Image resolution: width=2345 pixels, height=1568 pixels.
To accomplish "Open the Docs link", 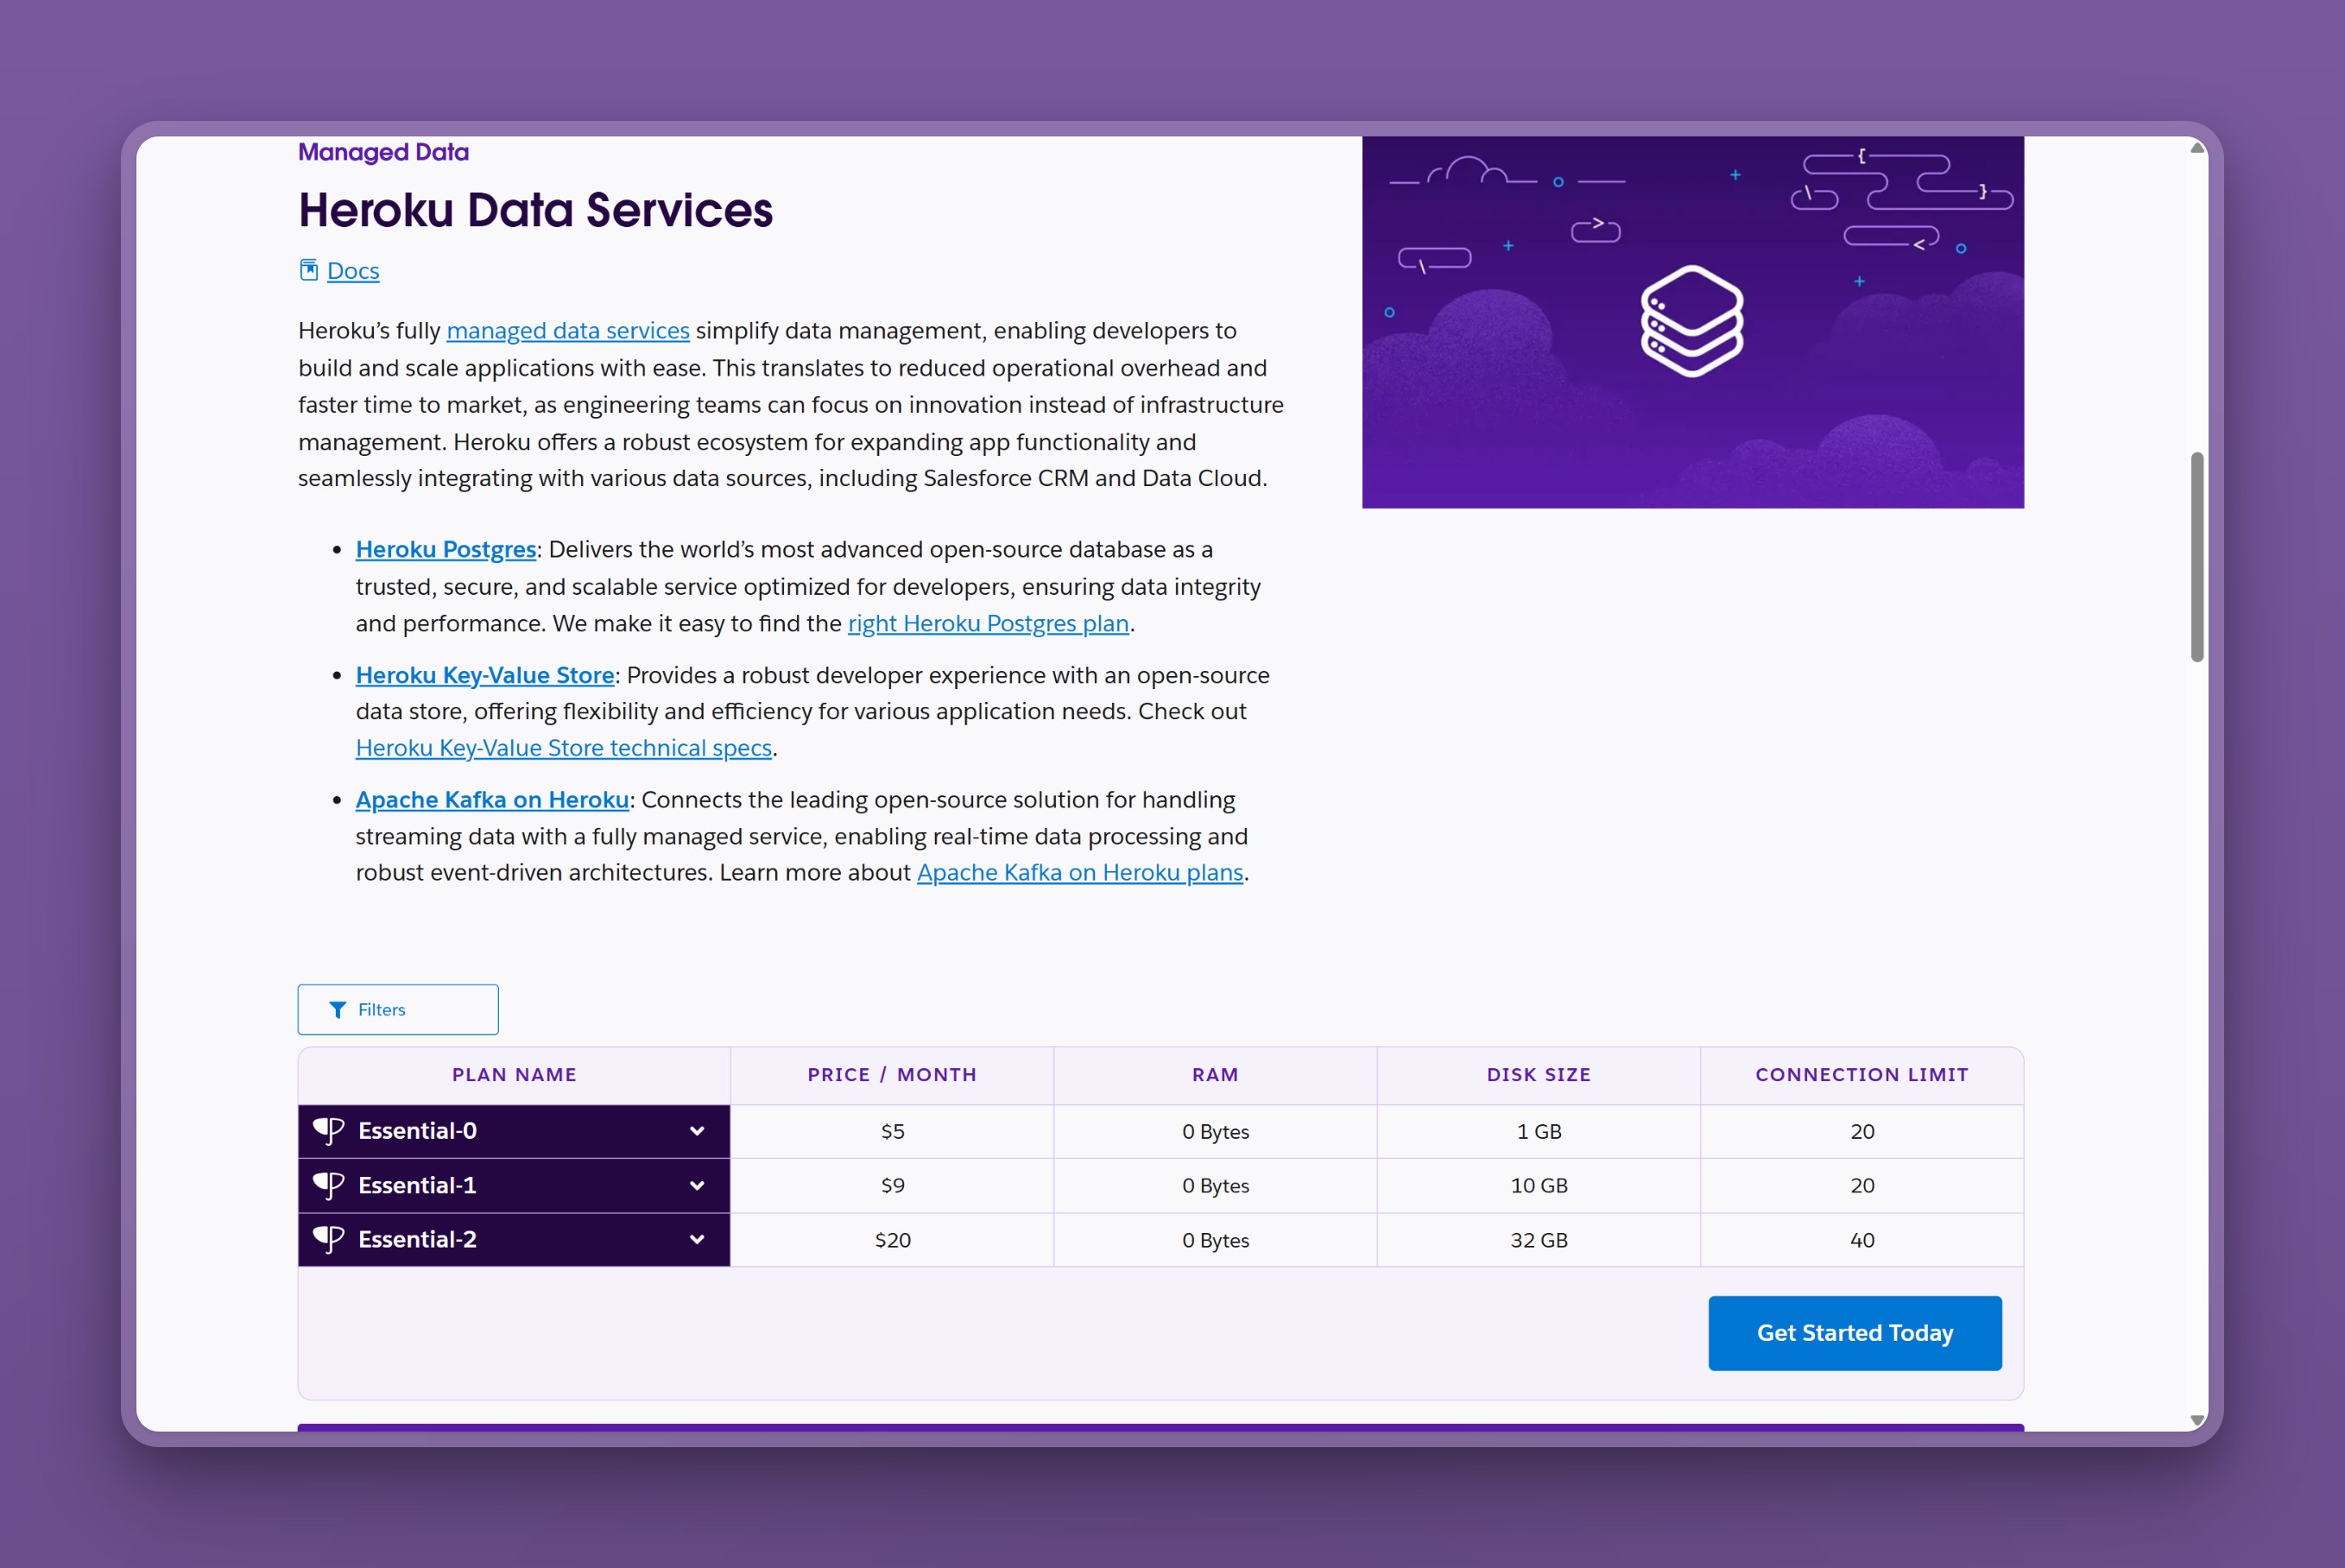I will 353,271.
